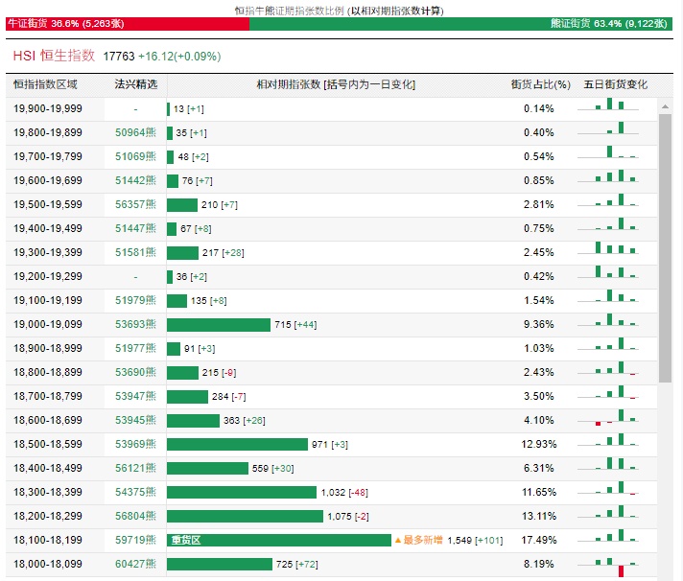
Task: Click the five-day chart for 18,600-18,699 row
Action: (615, 420)
